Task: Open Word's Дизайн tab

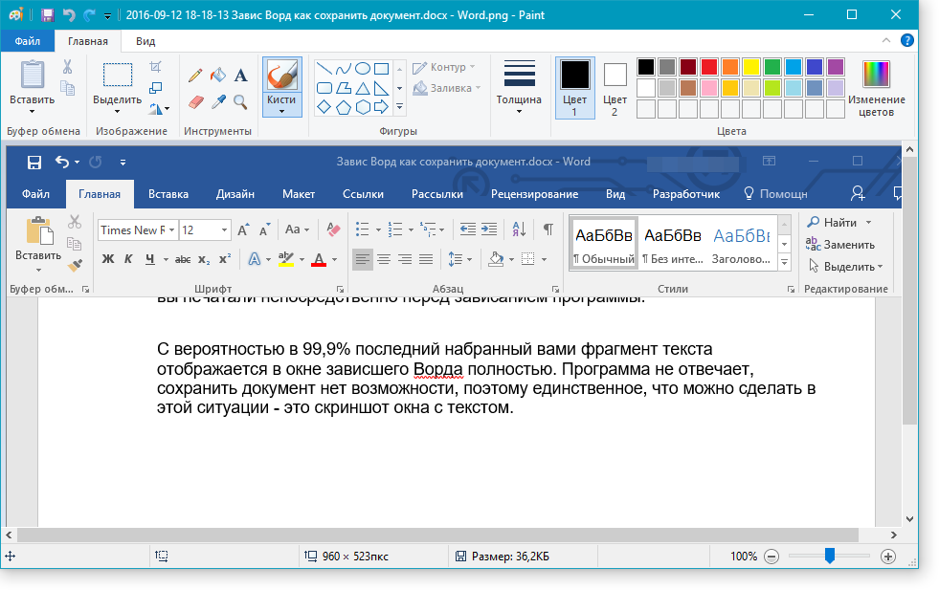Action: point(235,194)
